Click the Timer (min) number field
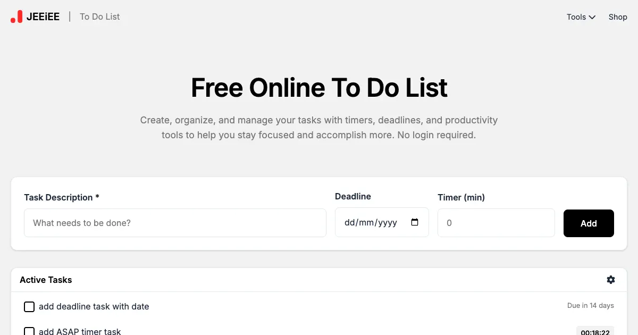Screen dimensions: 638x335 [x=496, y=223]
